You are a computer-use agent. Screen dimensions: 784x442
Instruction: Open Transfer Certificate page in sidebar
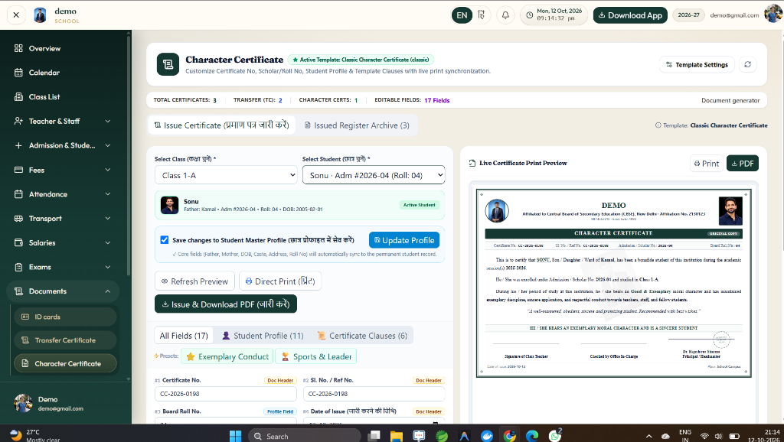coord(65,340)
